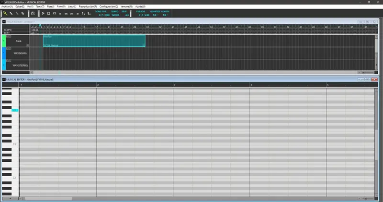Toggle the loop playback icon
The width and height of the screenshot is (383, 202).
54,13
